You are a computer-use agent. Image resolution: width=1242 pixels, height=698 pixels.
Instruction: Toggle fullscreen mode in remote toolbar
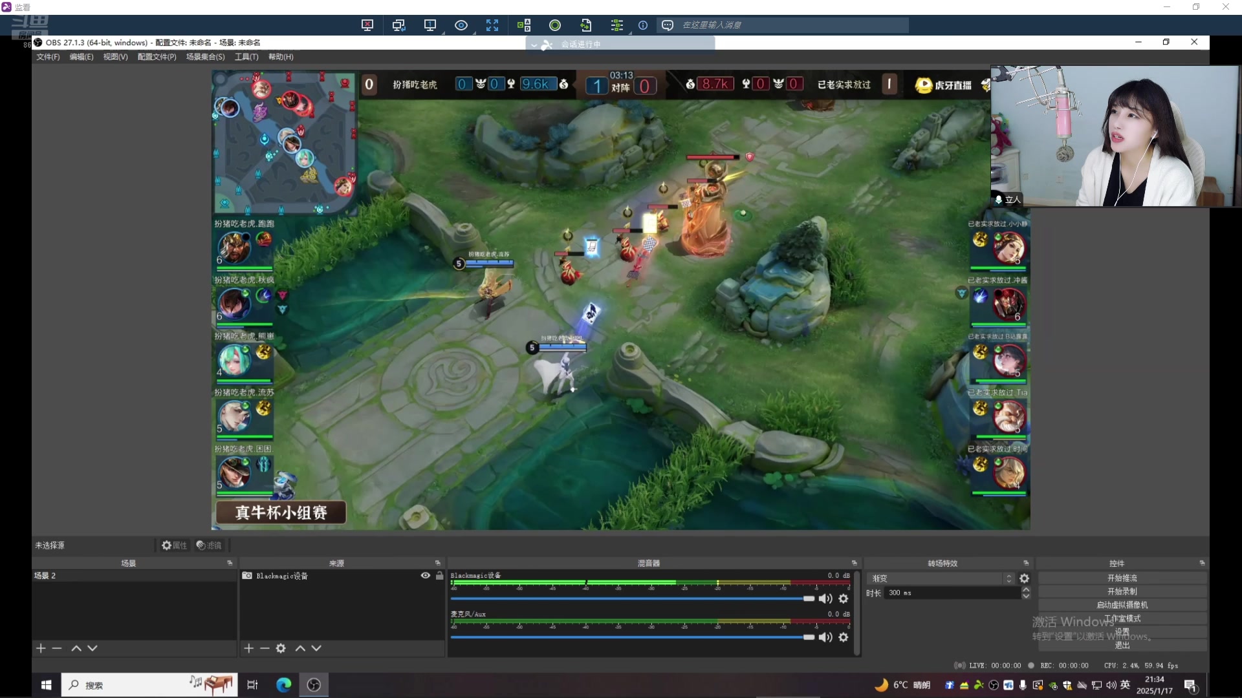coord(492,25)
